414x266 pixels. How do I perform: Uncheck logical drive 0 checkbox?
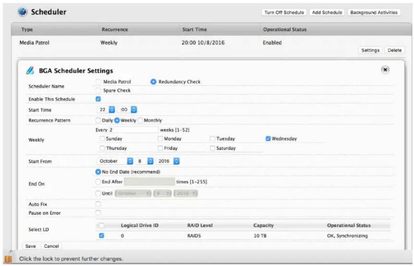tap(102, 235)
